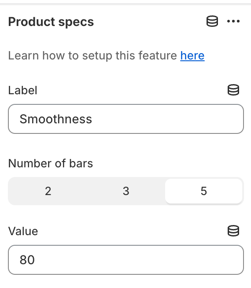The height and width of the screenshot is (288, 251).
Task: Click the 'Value' field caption
Action: click(23, 231)
